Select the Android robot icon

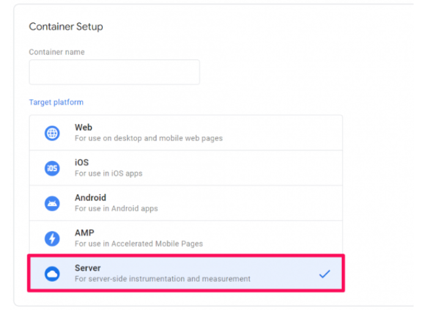(x=52, y=203)
